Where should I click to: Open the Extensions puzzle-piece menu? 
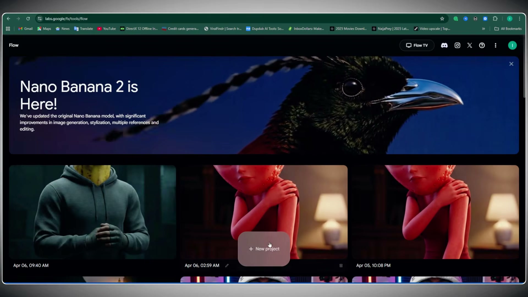click(495, 19)
